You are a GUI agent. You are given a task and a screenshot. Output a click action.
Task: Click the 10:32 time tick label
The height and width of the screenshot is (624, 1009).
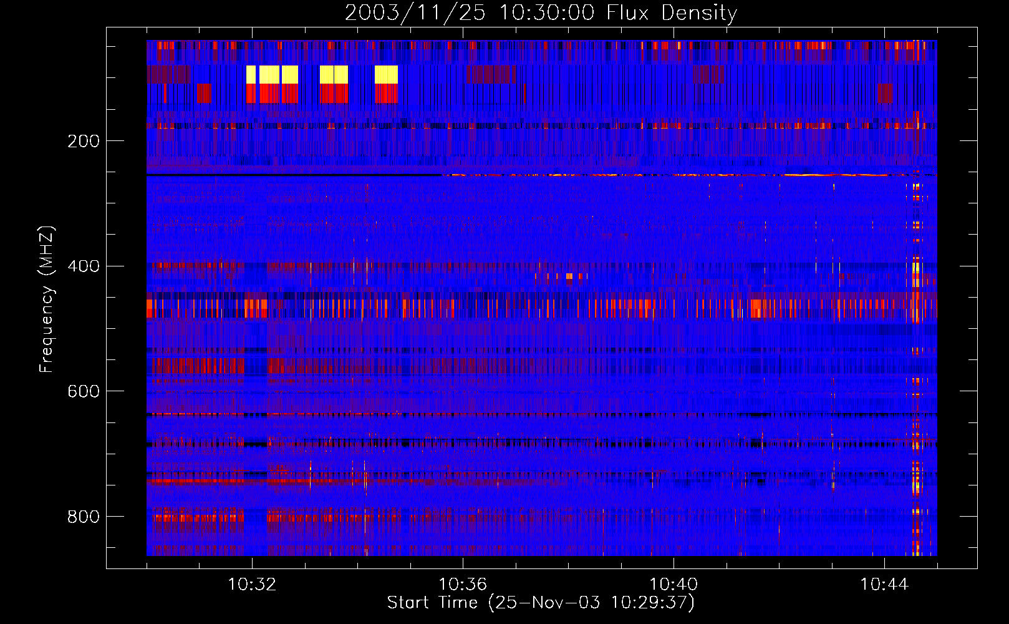pos(252,585)
